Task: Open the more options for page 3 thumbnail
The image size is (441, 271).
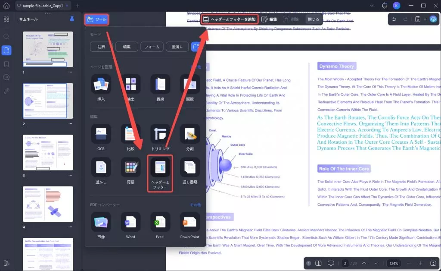Action: [x=70, y=175]
